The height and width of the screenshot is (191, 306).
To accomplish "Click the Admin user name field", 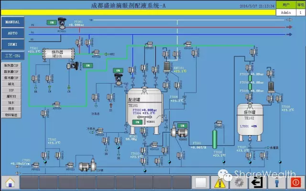I will pyautogui.click(x=286, y=12).
